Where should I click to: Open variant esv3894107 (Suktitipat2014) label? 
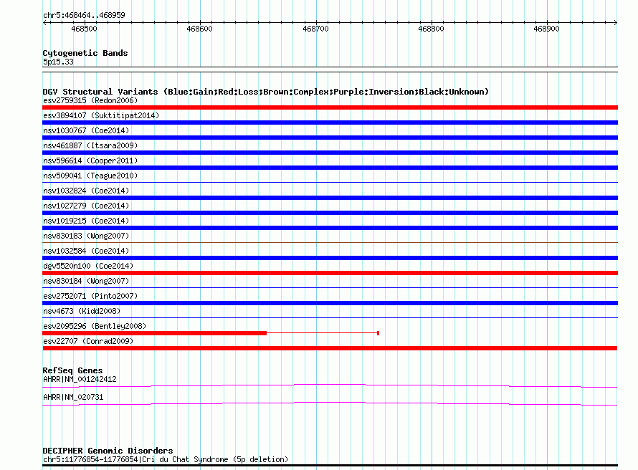coord(101,115)
